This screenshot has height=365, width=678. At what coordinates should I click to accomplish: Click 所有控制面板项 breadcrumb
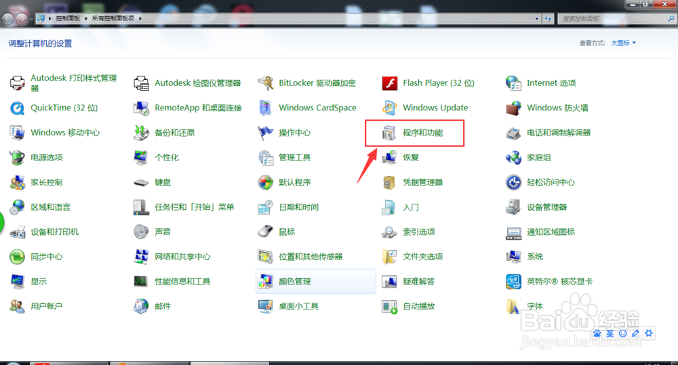[113, 18]
